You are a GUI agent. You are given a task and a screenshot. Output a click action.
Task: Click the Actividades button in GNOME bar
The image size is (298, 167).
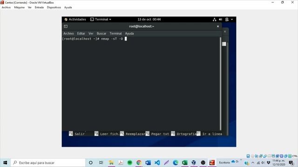click(x=75, y=19)
